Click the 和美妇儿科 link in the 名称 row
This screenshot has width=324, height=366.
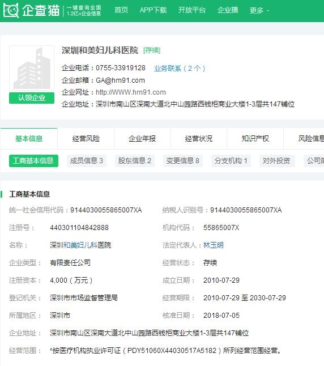(x=80, y=245)
